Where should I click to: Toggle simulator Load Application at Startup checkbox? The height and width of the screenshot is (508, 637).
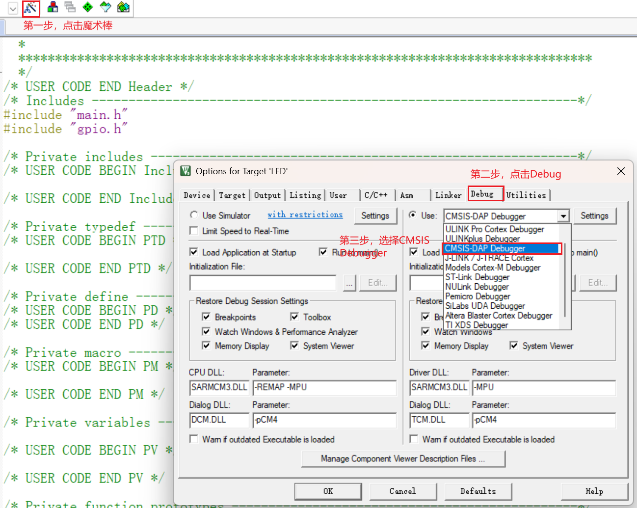tap(194, 252)
